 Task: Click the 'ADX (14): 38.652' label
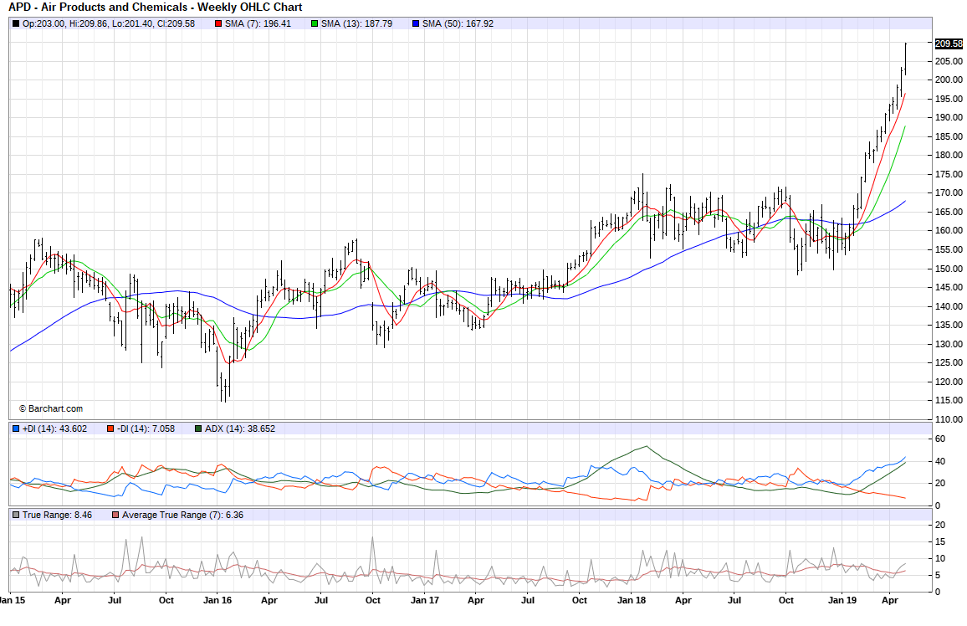pyautogui.click(x=240, y=428)
